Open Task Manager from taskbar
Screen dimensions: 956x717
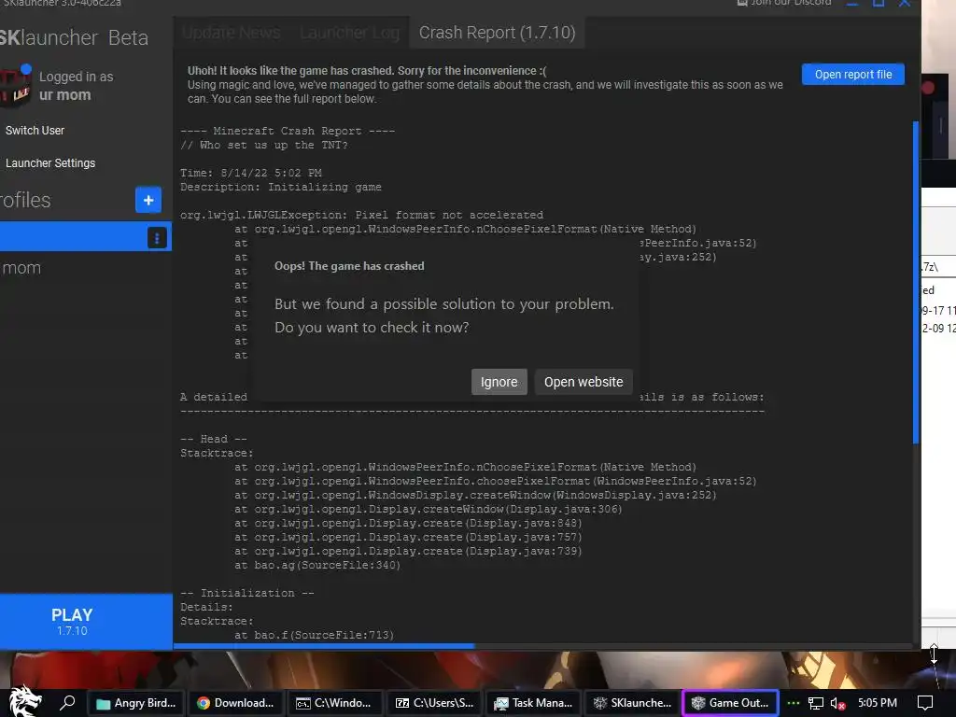[x=533, y=703]
